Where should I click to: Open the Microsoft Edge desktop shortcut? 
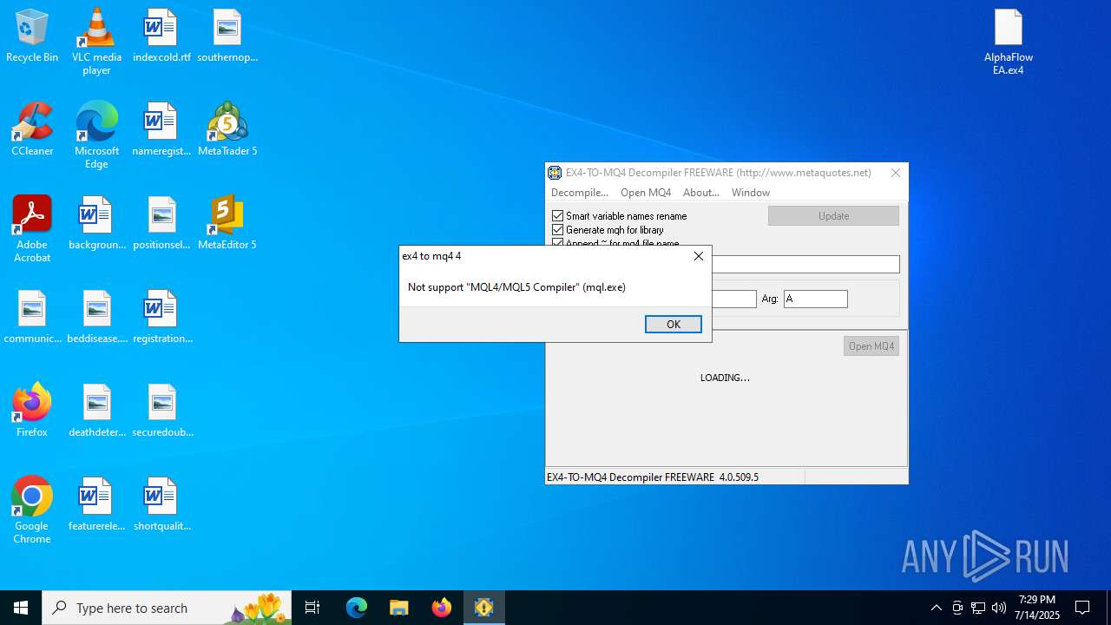[x=96, y=135]
